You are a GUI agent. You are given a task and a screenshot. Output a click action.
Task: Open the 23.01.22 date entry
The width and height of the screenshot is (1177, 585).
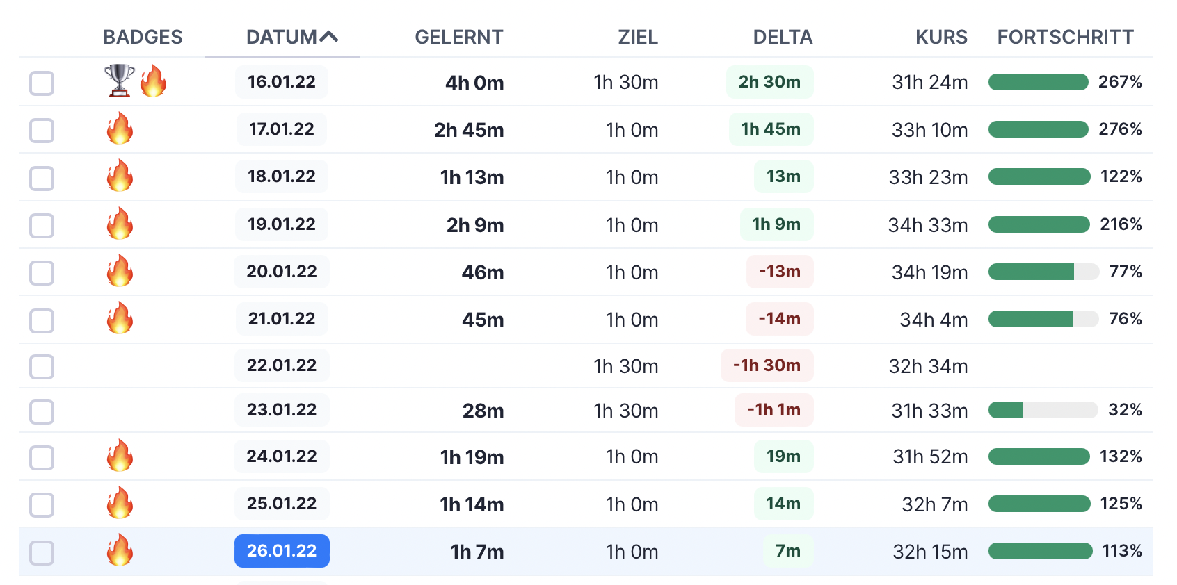coord(282,410)
